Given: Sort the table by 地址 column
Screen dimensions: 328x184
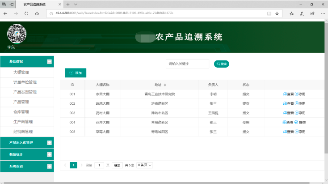Looking at the screenshot, I should click(165, 85).
